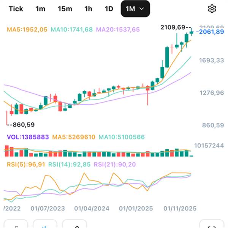Viewport: 228px width, 228px height.
Task: Select the RSI(21):90,20 label
Action: click(x=114, y=164)
